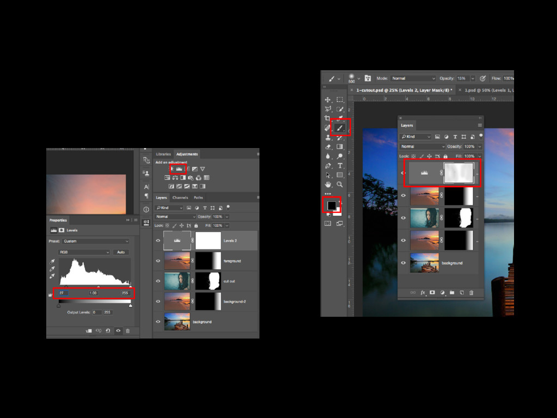This screenshot has height=418, width=557.
Task: Click the trash icon in Properties panel
Action: [128, 331]
